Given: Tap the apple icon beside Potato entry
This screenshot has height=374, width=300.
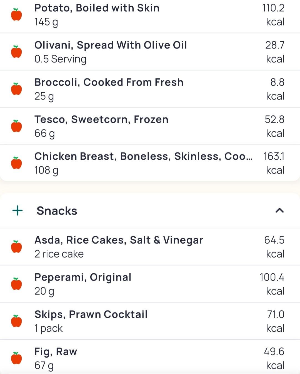Looking at the screenshot, I should point(16,15).
